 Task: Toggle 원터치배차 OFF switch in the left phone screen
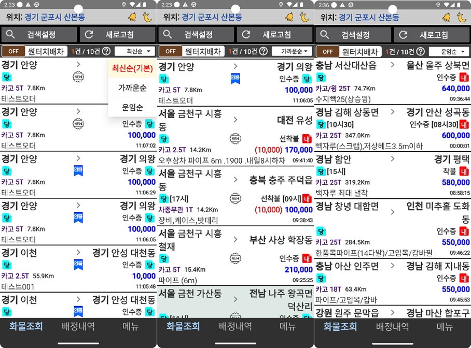pyautogui.click(x=13, y=51)
